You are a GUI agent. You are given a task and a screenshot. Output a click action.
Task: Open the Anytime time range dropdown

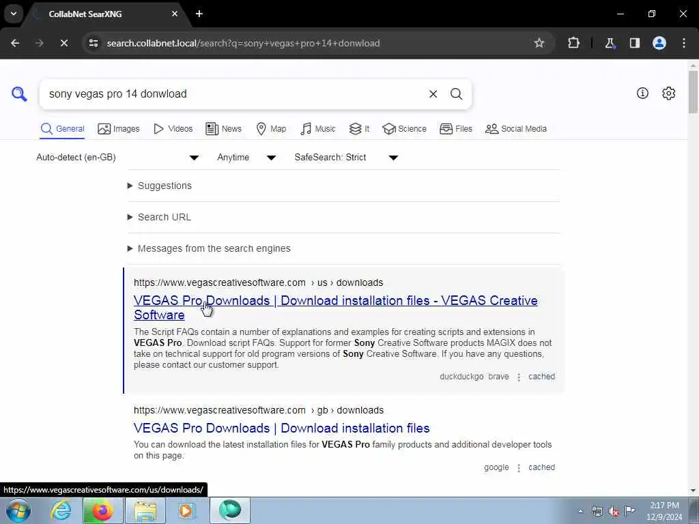[246, 158]
